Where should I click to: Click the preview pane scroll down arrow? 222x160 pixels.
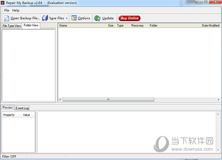point(218,150)
